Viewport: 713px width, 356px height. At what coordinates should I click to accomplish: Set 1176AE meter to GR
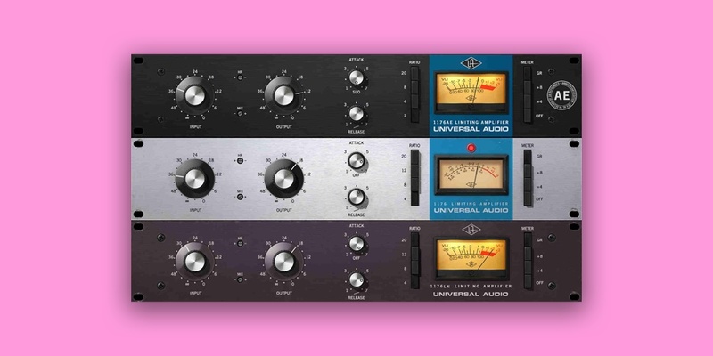[x=528, y=74]
